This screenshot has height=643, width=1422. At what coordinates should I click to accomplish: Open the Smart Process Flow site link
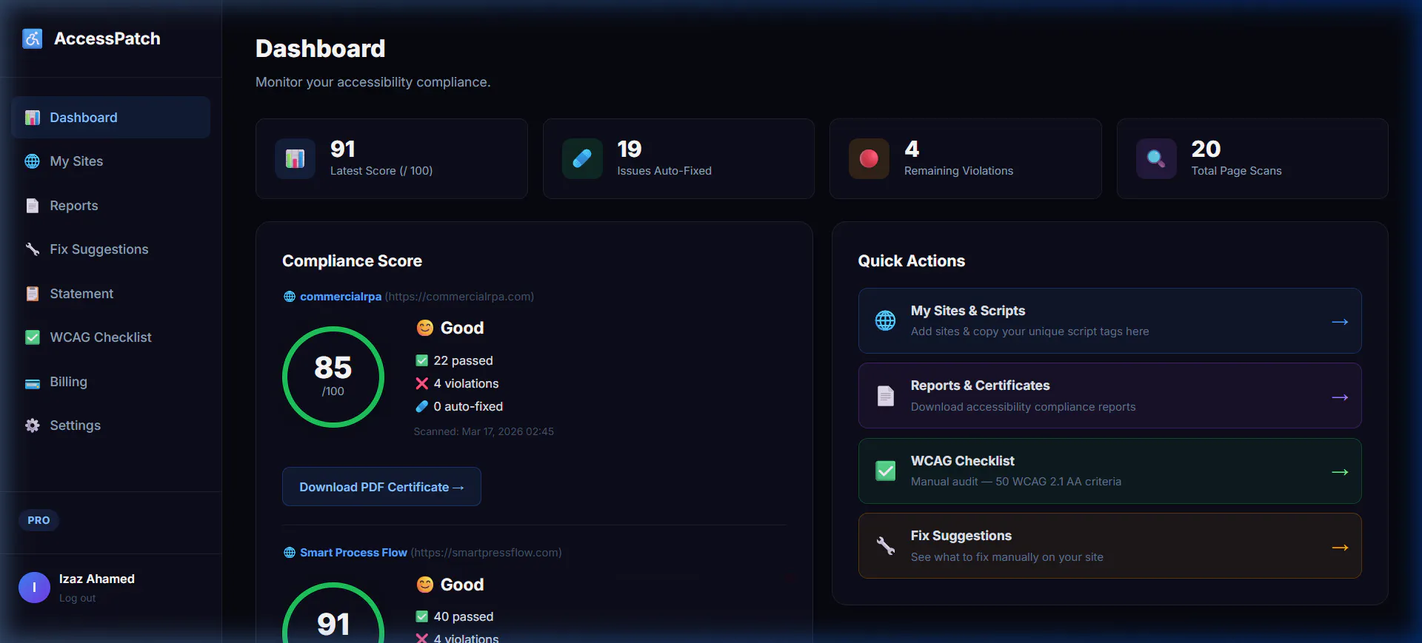pyautogui.click(x=353, y=553)
